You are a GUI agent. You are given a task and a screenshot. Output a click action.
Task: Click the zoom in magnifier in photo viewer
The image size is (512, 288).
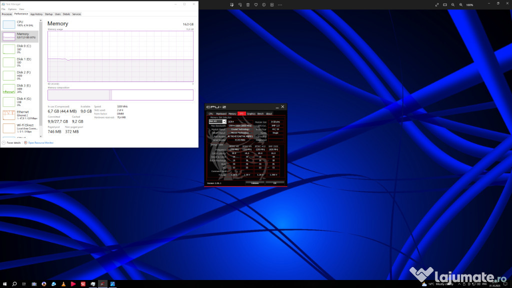point(461,4)
